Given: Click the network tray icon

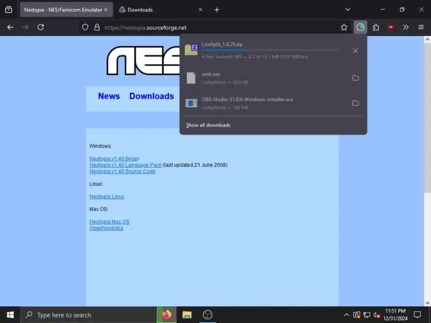Looking at the screenshot, I should 367,315.
